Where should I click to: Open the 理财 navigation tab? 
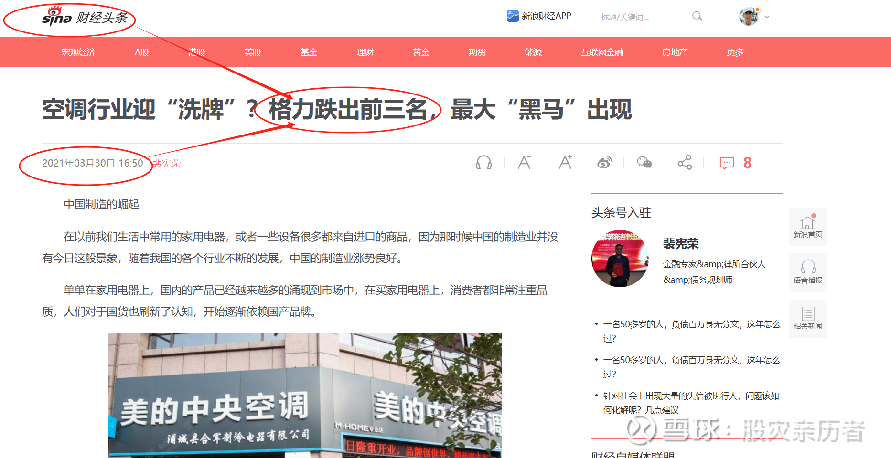(x=365, y=52)
